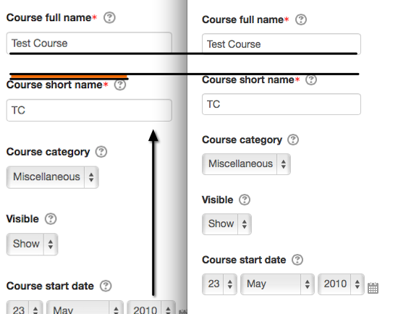Open help for left Course category
This screenshot has width=398, height=314.
(x=101, y=152)
